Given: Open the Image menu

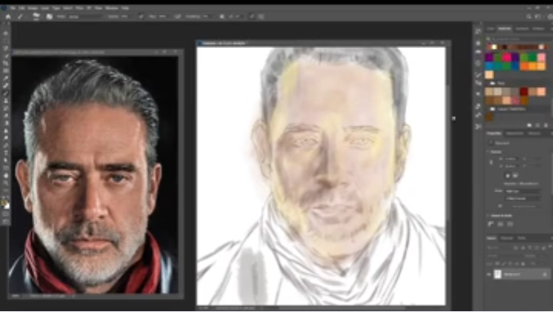Looking at the screenshot, I should [33, 7].
